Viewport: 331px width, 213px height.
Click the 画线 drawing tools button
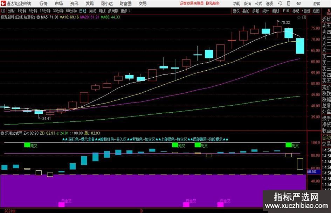276,11
